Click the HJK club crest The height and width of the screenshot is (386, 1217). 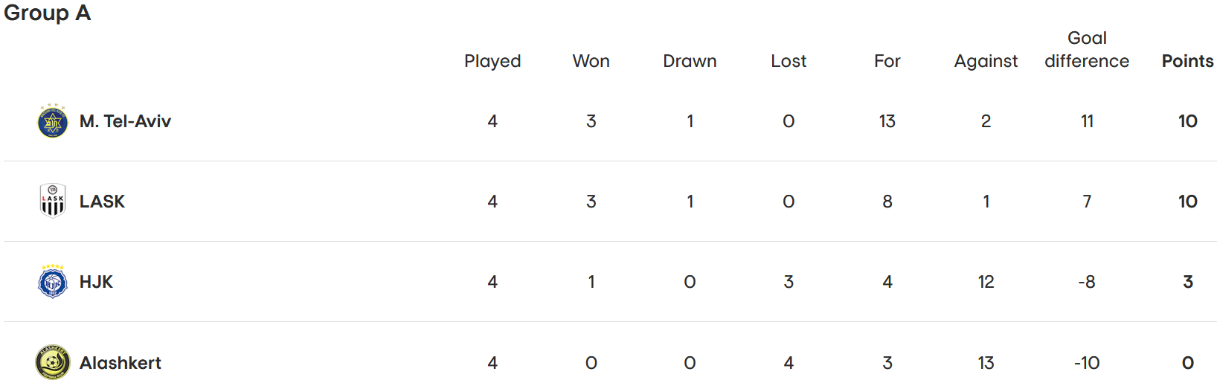[53, 281]
